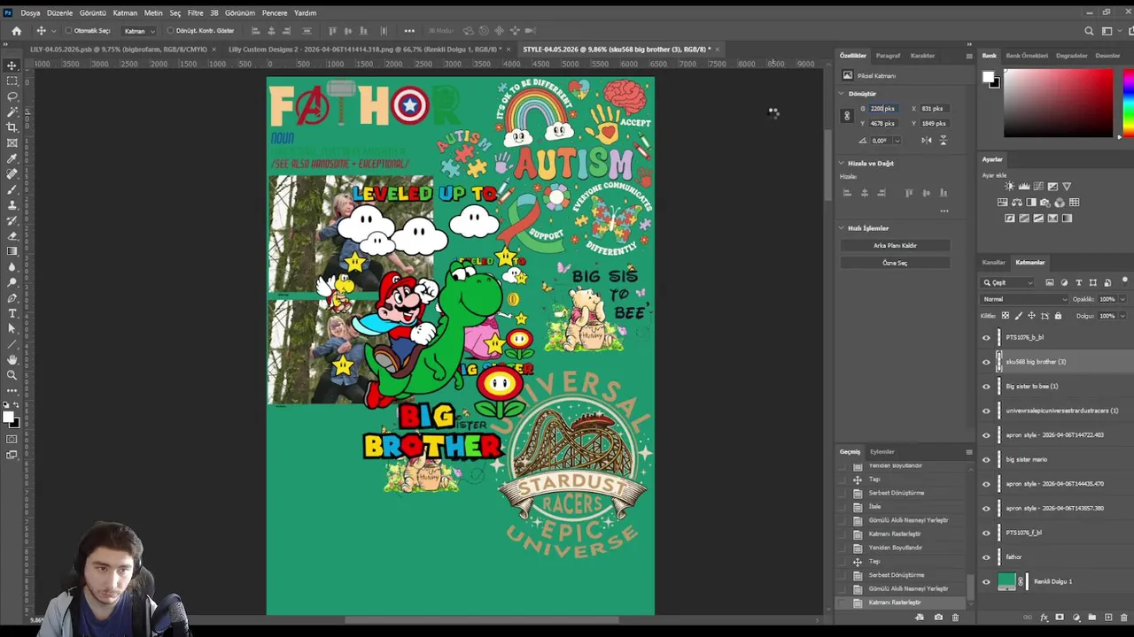Switch to the Eylemler tab
Image resolution: width=1134 pixels, height=637 pixels.
[x=882, y=452]
